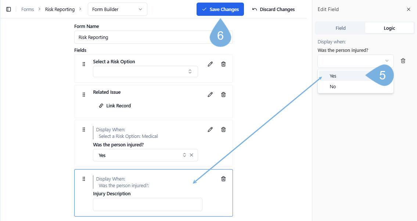Image resolution: width=417 pixels, height=221 pixels.
Task: Open the Form Builder dropdown
Action: 117,9
